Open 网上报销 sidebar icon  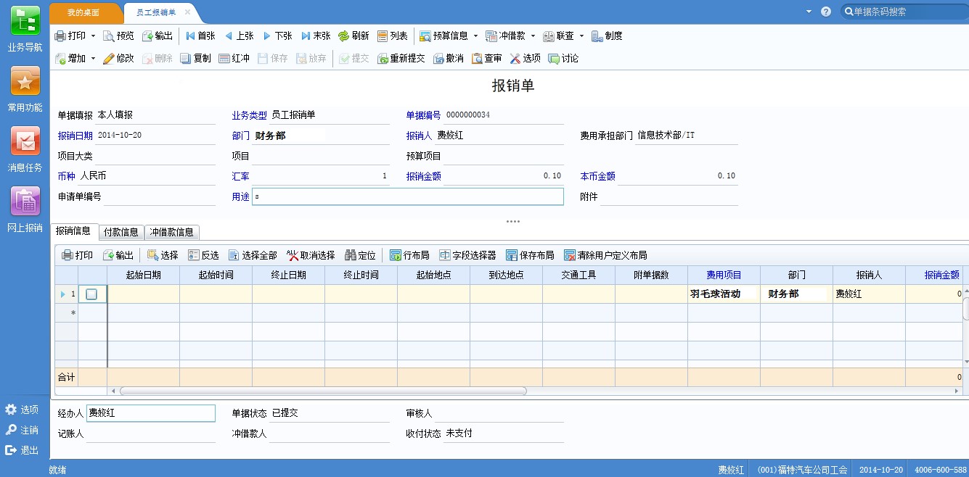tap(25, 202)
